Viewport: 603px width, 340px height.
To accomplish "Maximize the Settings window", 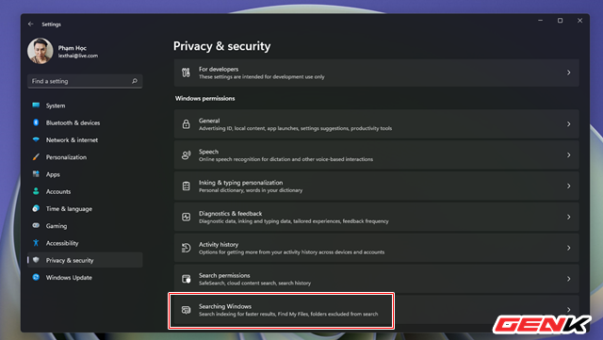I will [x=560, y=21].
